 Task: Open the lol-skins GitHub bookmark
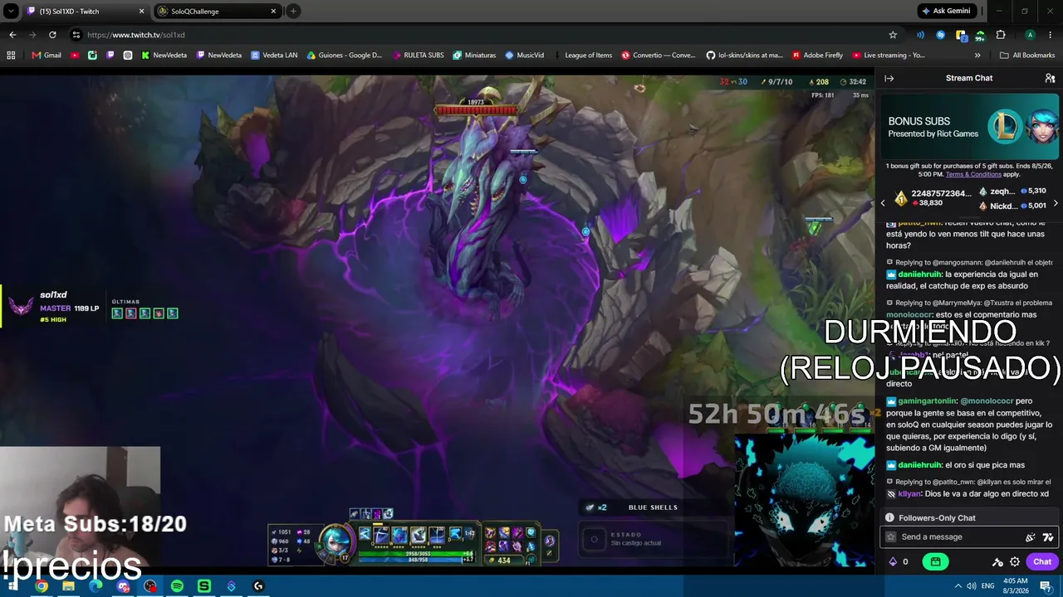pyautogui.click(x=745, y=56)
